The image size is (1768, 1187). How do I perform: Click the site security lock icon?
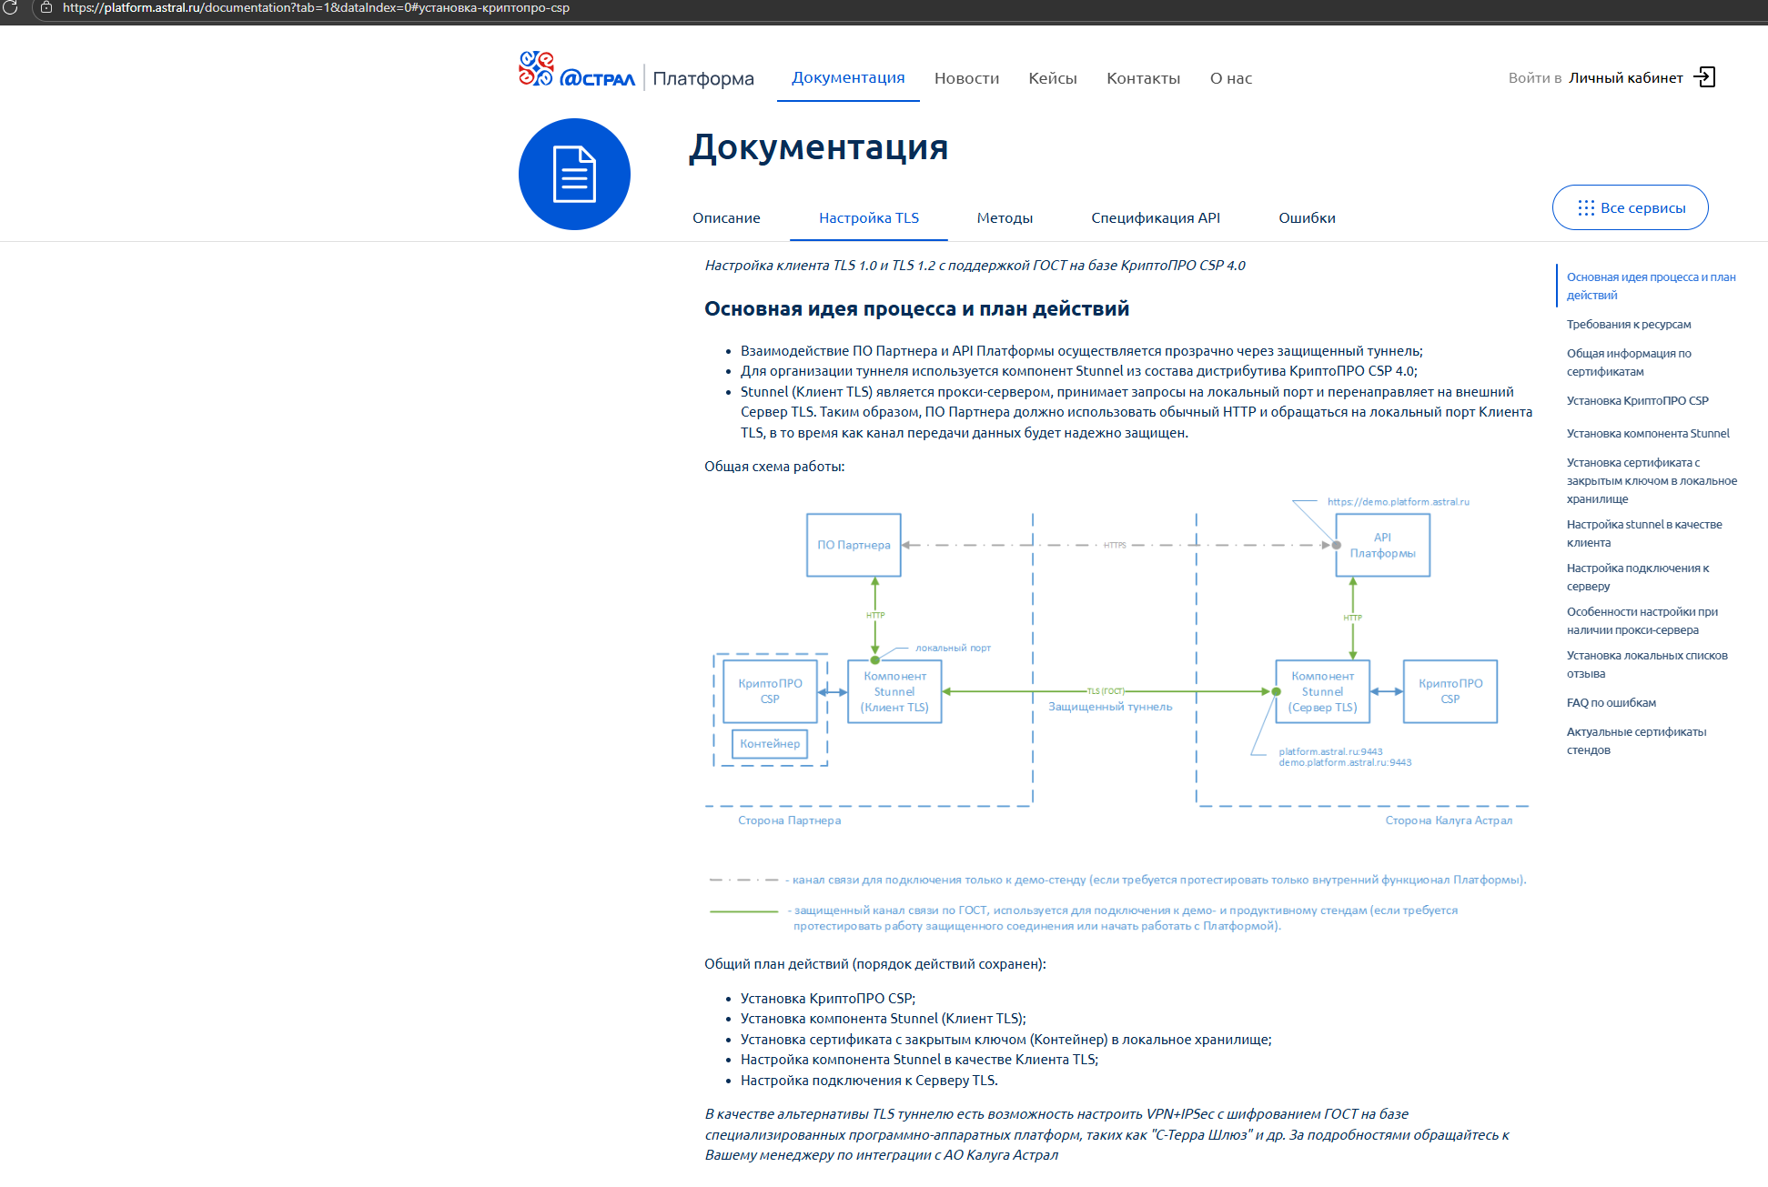(46, 7)
